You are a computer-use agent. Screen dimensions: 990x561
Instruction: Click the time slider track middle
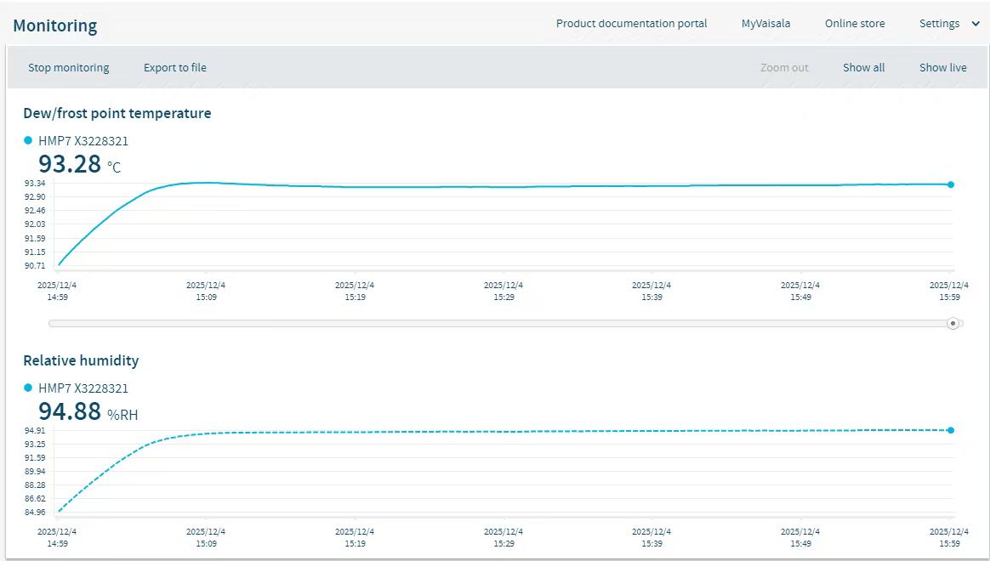tap(500, 323)
